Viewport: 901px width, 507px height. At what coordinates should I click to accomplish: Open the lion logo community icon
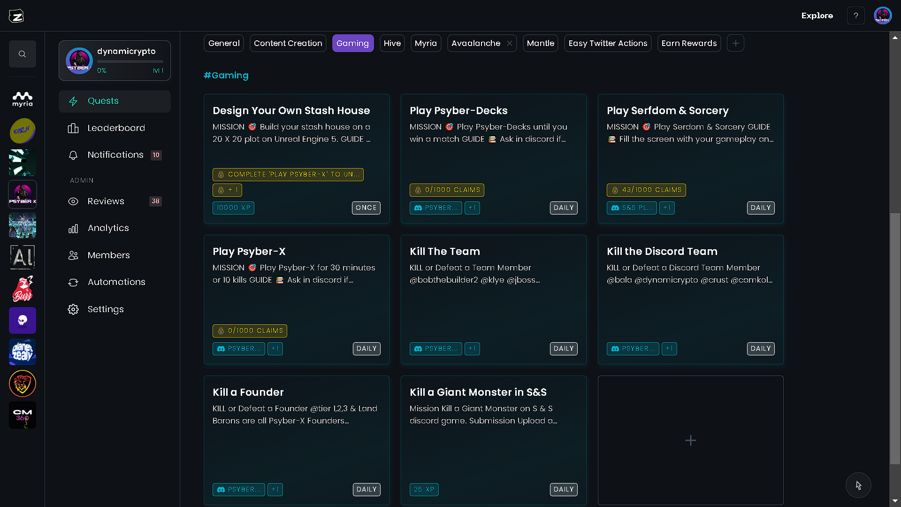click(x=23, y=384)
